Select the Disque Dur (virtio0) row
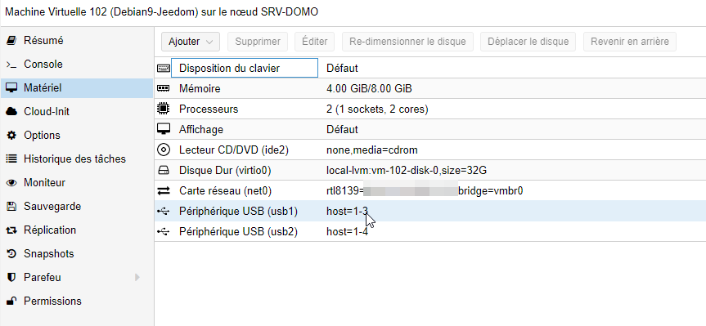The height and width of the screenshot is (326, 706). point(430,171)
